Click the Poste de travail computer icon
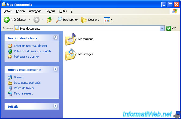 tap(10, 88)
